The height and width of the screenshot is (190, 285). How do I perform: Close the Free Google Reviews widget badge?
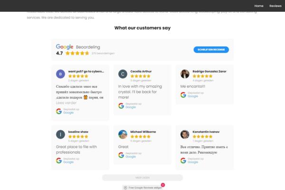point(163,184)
